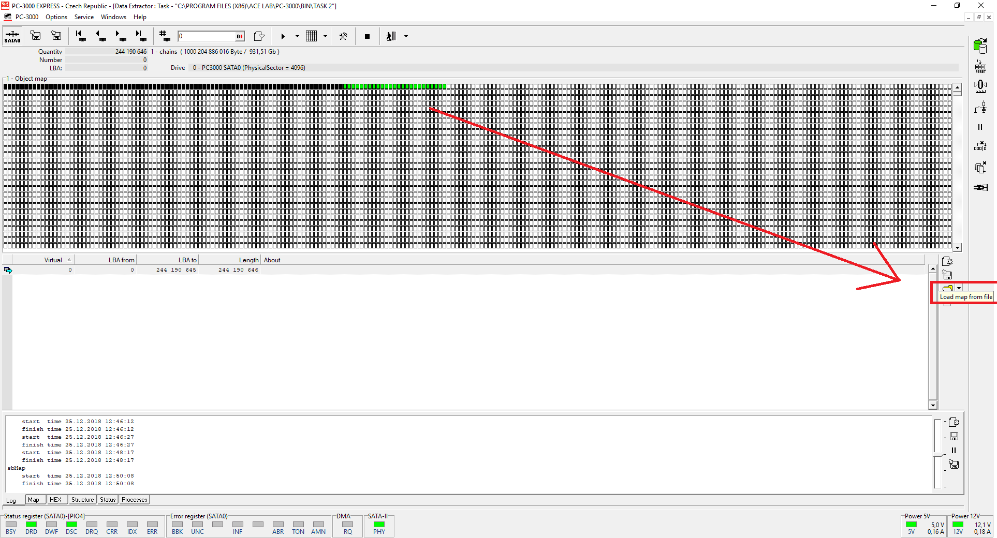Stop the process with the square stop button
This screenshot has height=538, width=997.
pyautogui.click(x=367, y=36)
